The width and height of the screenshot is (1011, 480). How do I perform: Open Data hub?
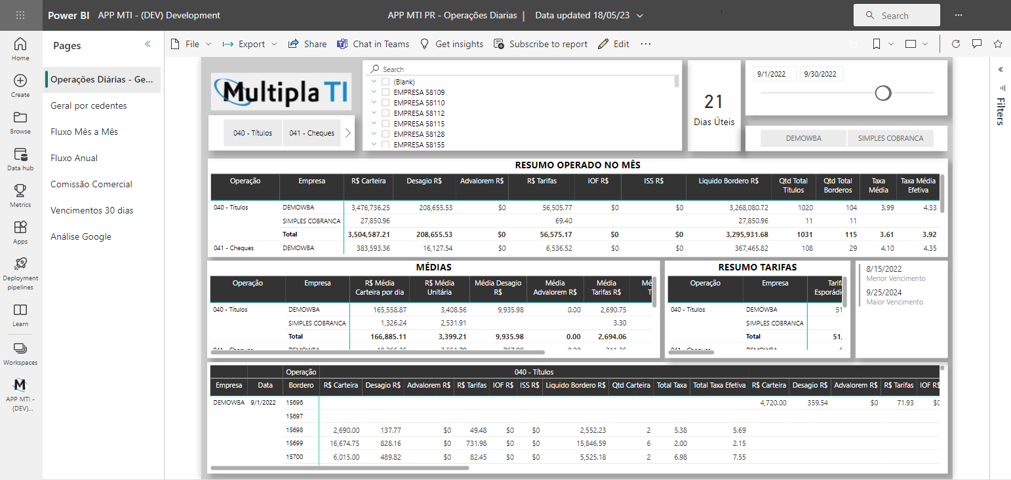20,159
